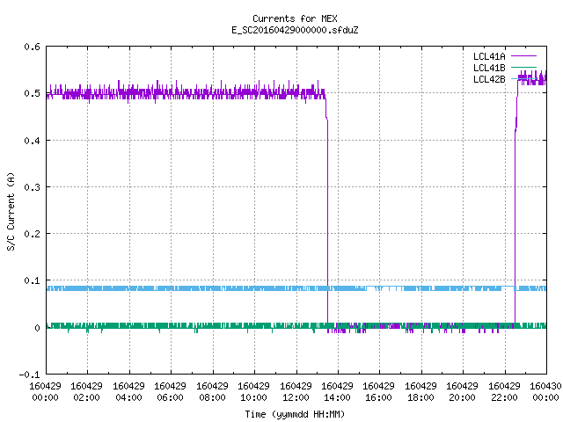Click the purple LCL41A falling edge near 13:30
The image size is (563, 422).
(327, 215)
